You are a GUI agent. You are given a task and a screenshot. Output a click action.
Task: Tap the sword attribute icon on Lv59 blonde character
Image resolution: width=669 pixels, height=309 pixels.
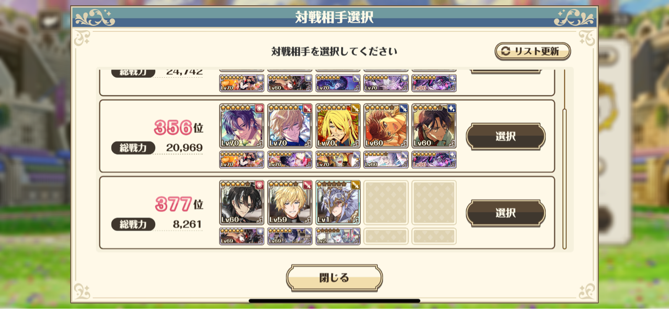tap(307, 185)
